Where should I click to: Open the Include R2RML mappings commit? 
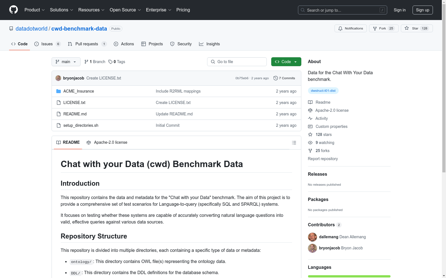pyautogui.click(x=178, y=91)
